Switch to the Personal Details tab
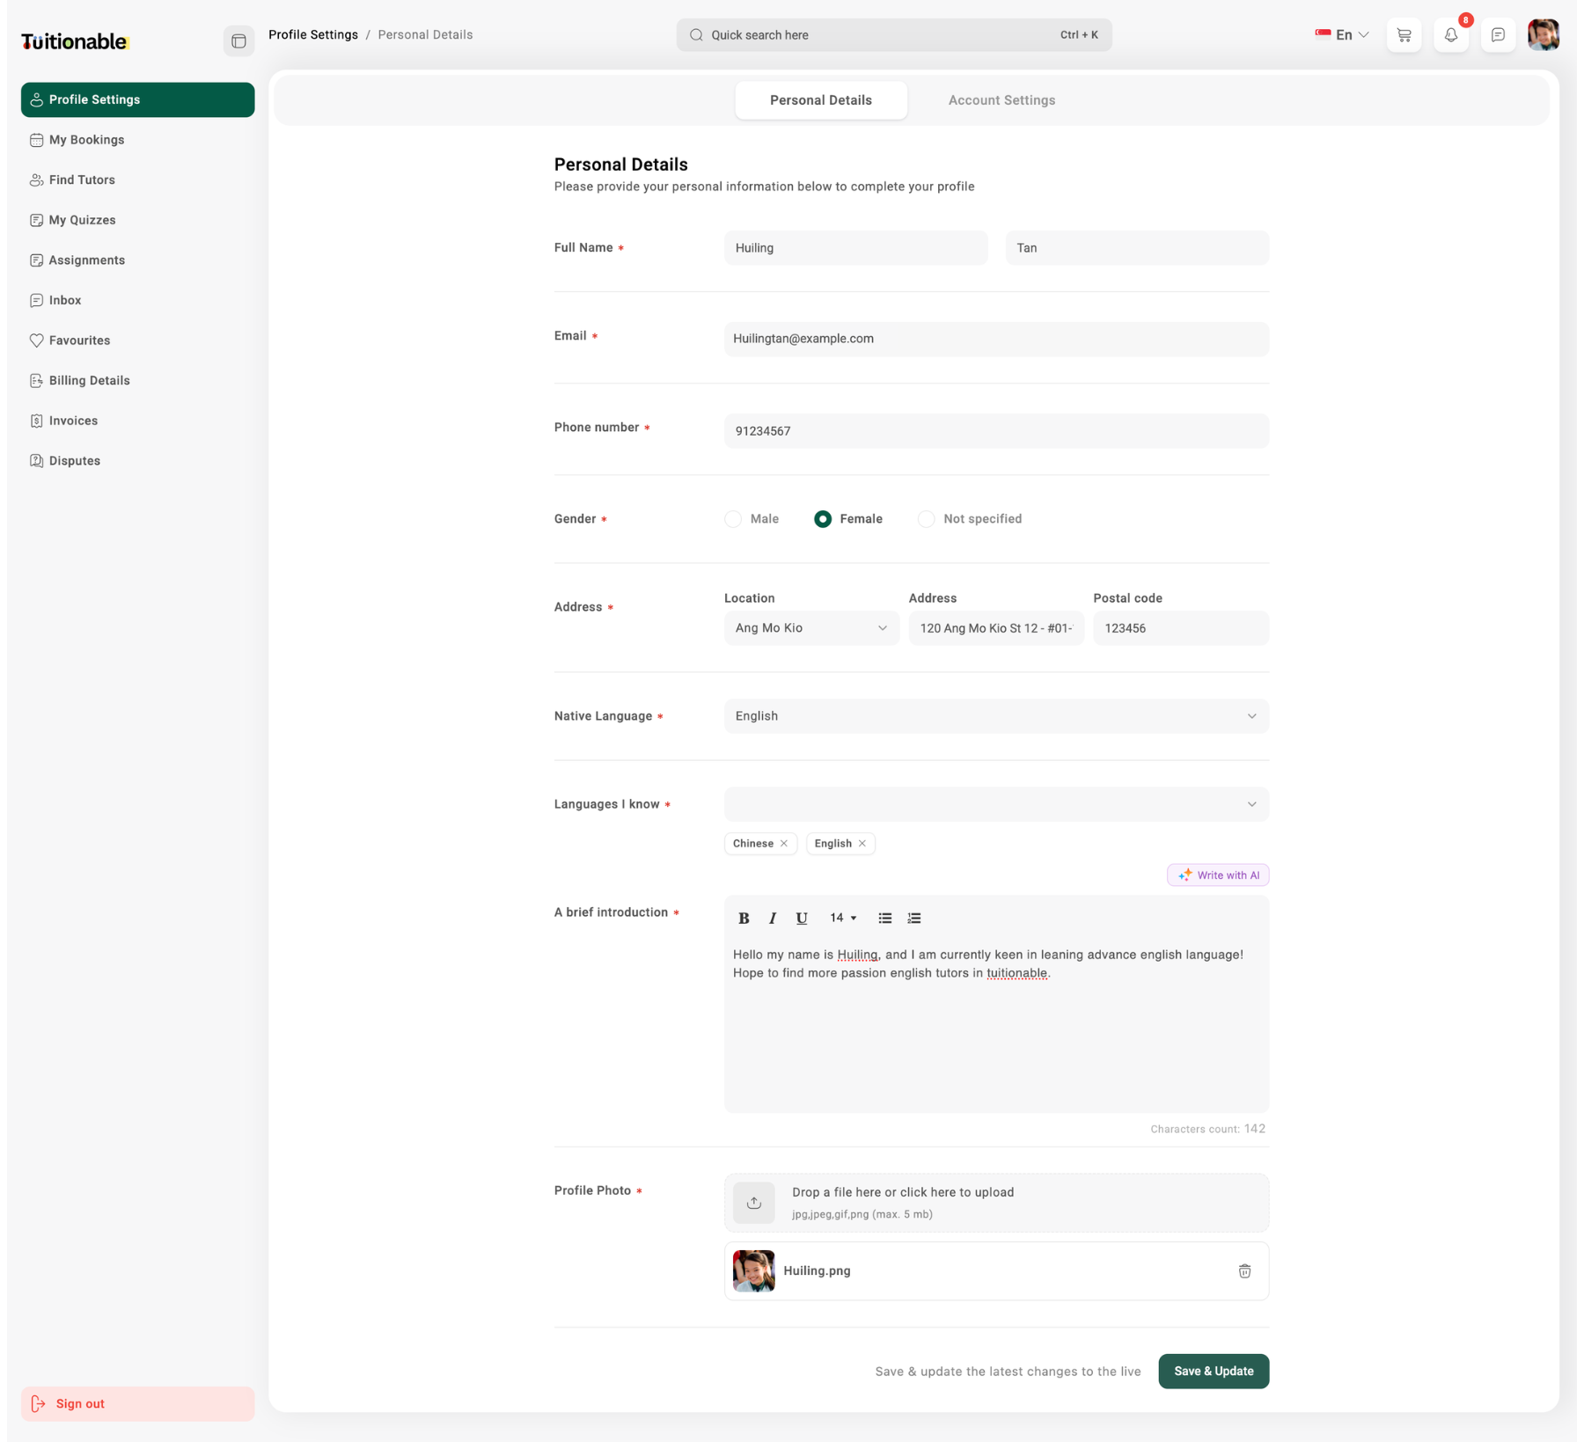Image resolution: width=1584 pixels, height=1442 pixels. pos(821,100)
